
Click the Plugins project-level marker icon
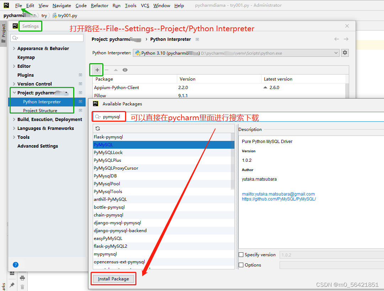[80, 75]
